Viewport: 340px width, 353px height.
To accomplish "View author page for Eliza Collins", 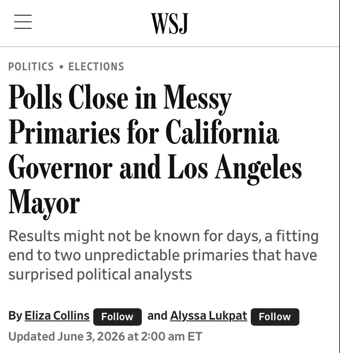I will [x=57, y=316].
